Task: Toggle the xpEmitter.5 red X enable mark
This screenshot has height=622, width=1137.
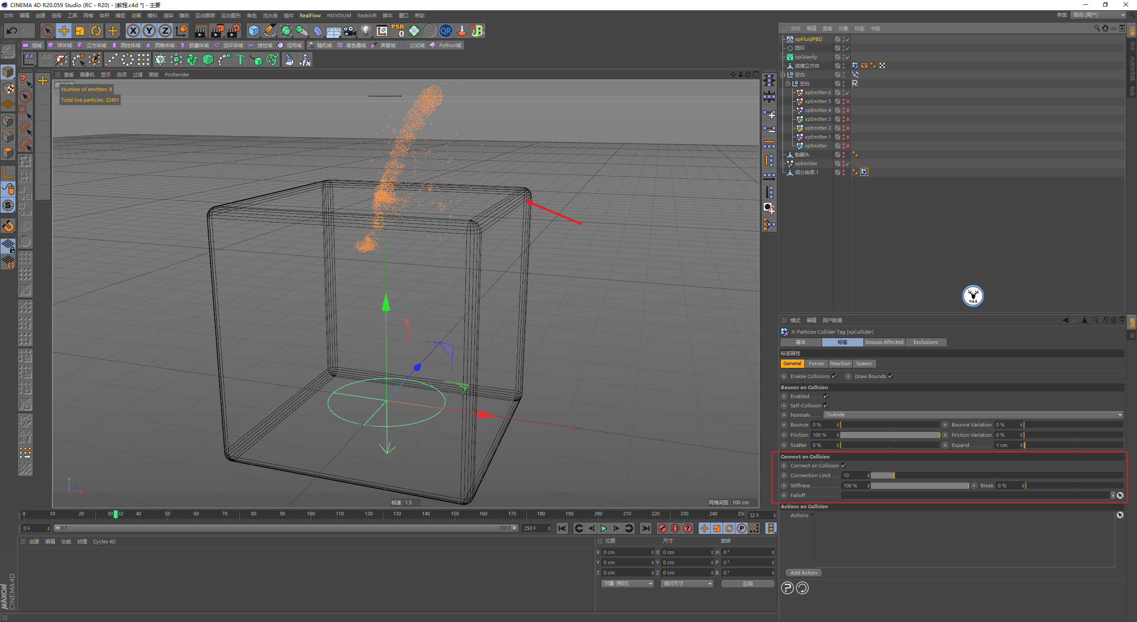Action: 848,101
